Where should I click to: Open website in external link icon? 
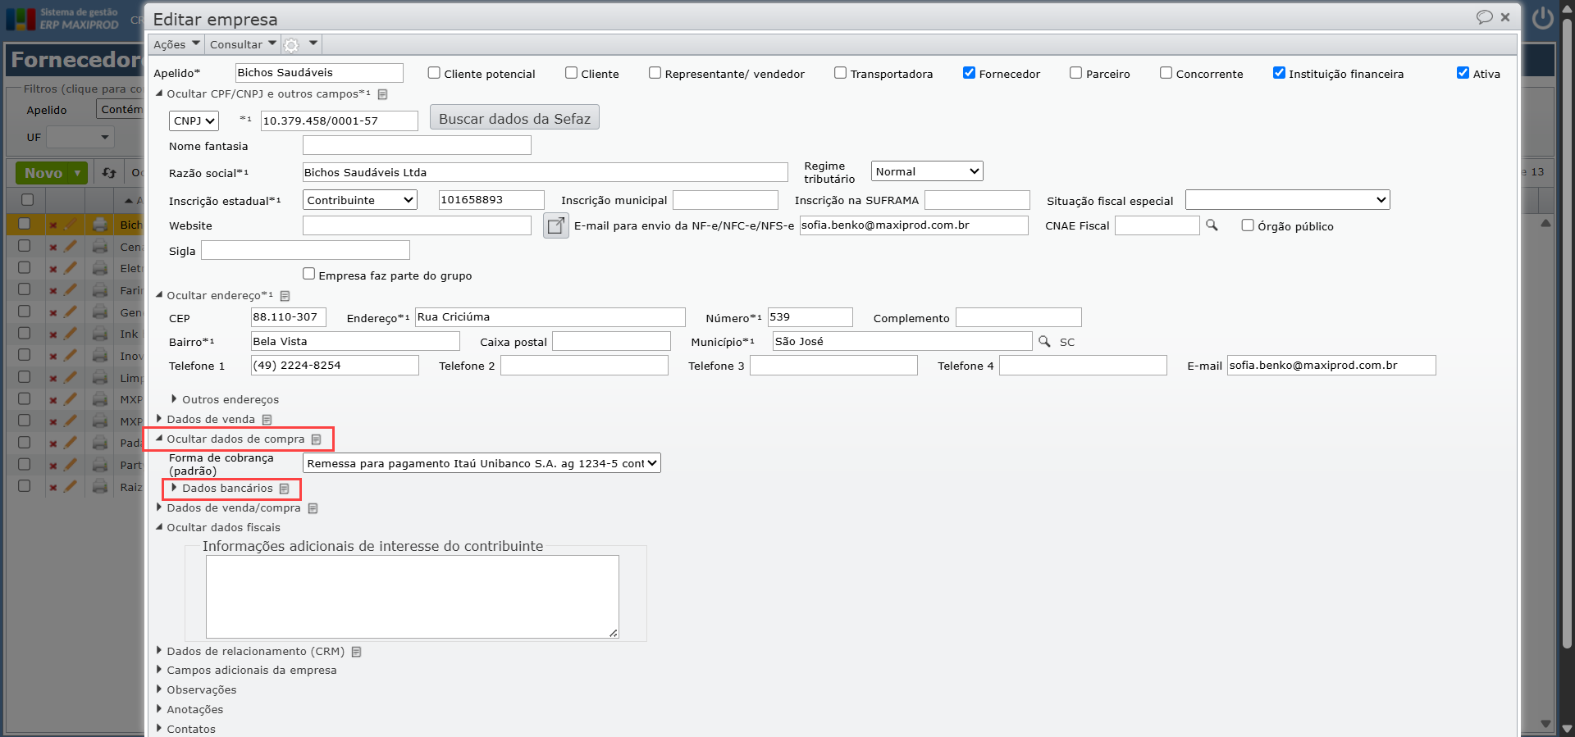556,225
